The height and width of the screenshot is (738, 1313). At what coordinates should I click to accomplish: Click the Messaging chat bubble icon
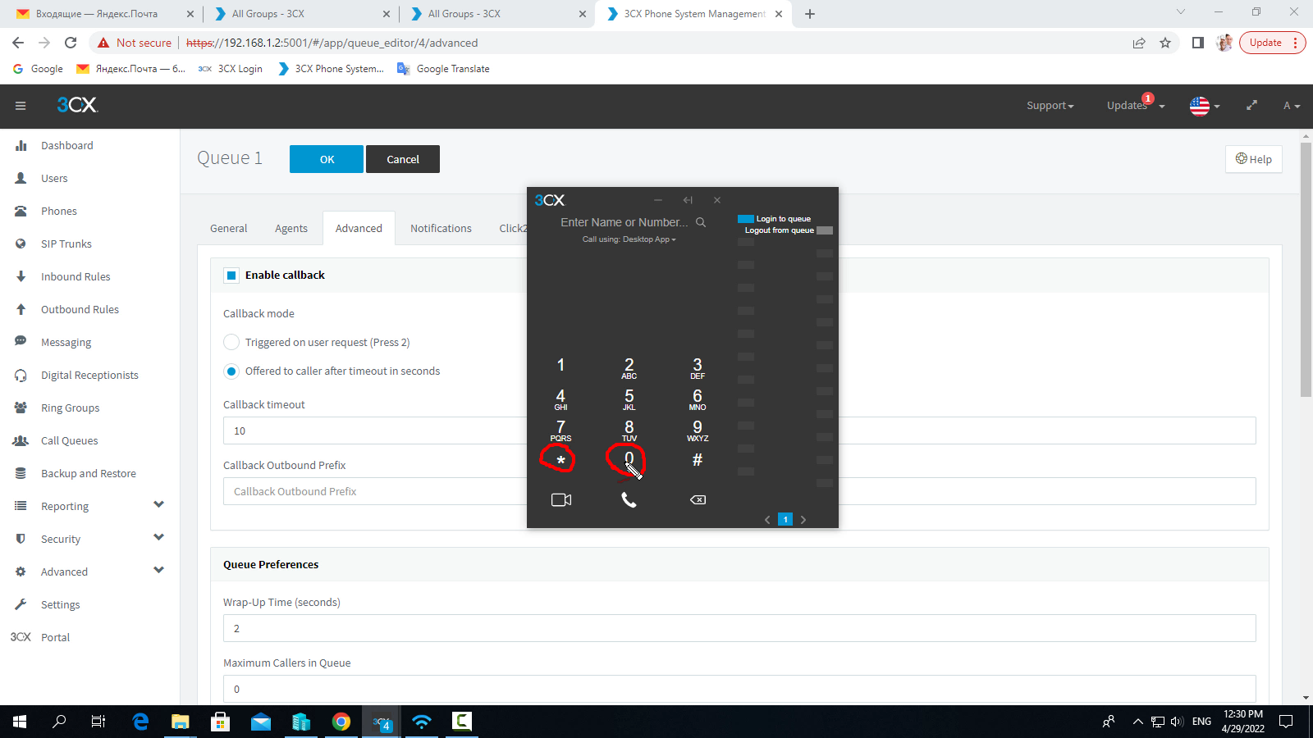coord(21,342)
